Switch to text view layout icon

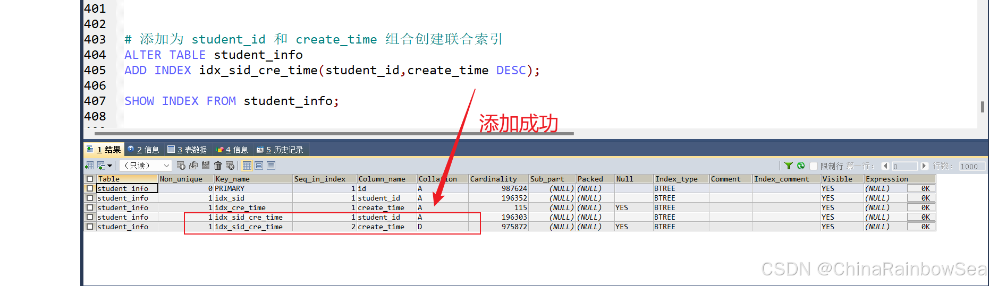point(271,166)
